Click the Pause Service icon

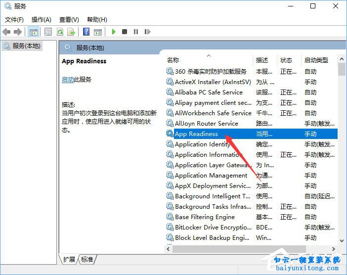(136, 32)
